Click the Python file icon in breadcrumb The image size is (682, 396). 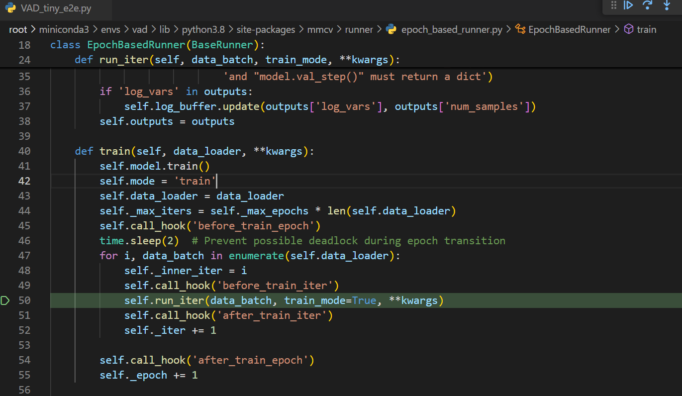[x=391, y=29]
